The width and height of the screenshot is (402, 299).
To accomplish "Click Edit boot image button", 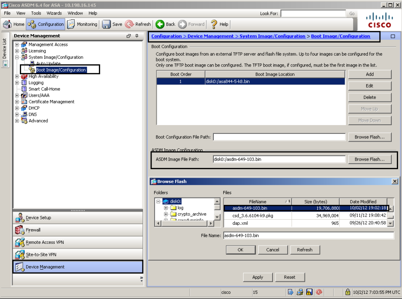I will coord(370,86).
